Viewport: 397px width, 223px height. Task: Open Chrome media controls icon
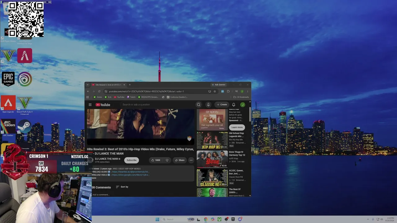[x=236, y=91]
